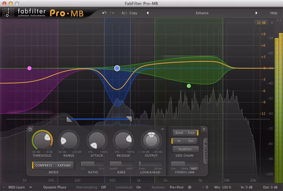Open the Enhance preset menu

click(x=202, y=13)
